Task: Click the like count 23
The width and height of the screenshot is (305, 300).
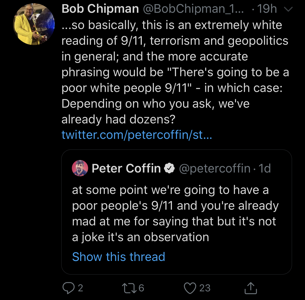Action: pyautogui.click(x=205, y=288)
